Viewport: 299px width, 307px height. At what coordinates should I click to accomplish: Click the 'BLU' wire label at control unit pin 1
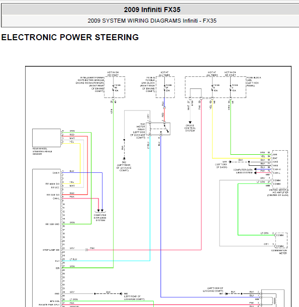pos(72,171)
